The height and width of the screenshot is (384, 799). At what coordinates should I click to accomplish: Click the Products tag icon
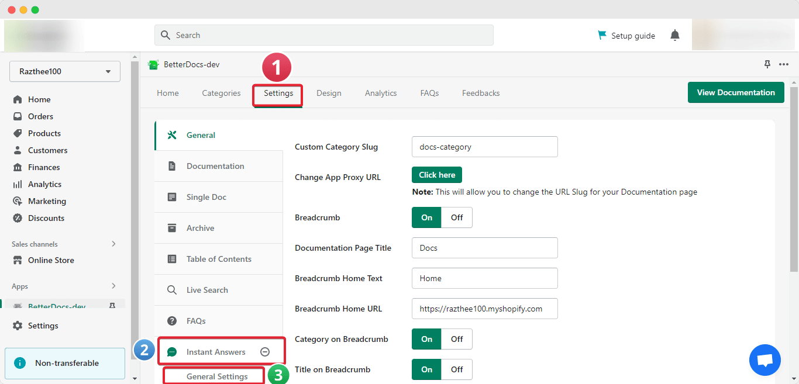pos(18,133)
